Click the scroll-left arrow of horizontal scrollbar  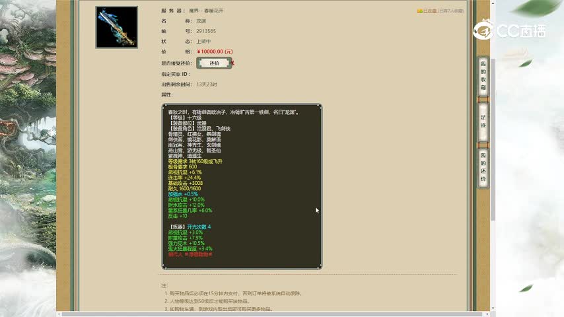point(59,314)
